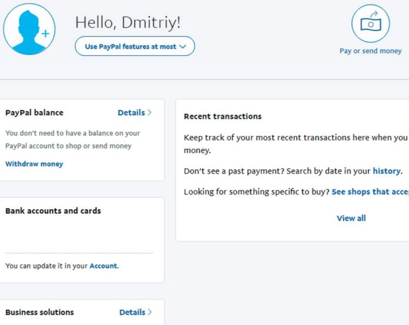Click the Bank accounts and cards heading

click(x=53, y=211)
